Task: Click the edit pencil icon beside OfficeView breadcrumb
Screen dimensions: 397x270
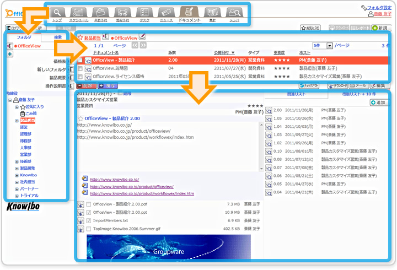Action: [x=142, y=37]
